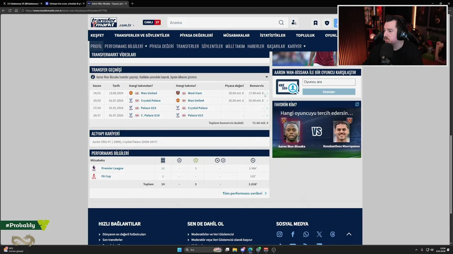Open Crystal Palace link in 19/20 row
Screen dimensions: 453x254
(151, 101)
